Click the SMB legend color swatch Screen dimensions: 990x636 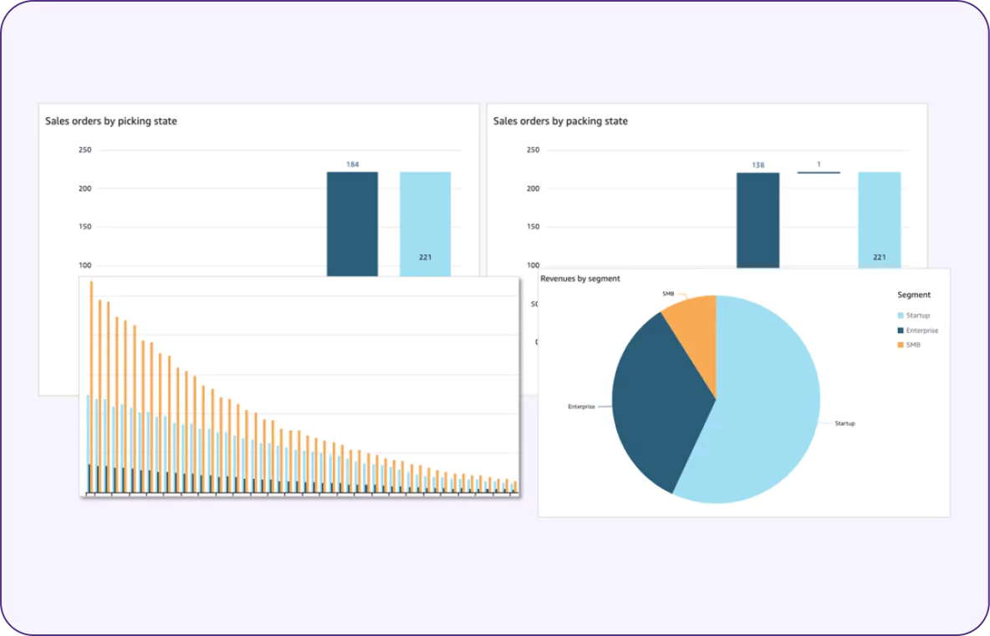point(901,345)
